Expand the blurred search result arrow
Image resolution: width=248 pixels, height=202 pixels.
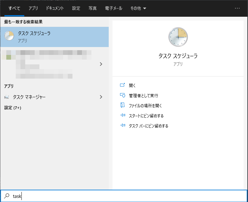click(x=101, y=64)
